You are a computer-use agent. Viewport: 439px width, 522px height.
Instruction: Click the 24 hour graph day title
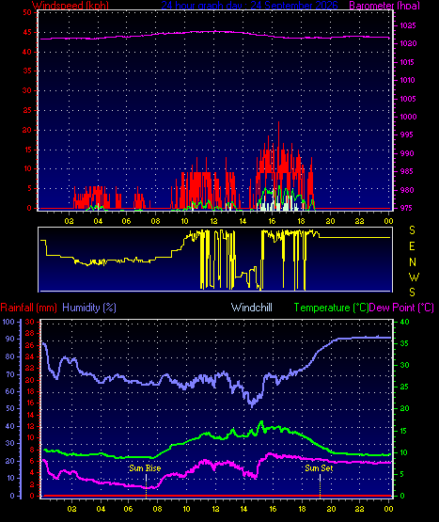tap(250, 6)
